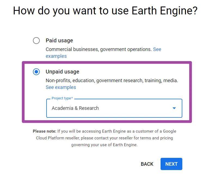Click the "Paid usage" option label
The image size is (206, 179).
(x=59, y=41)
